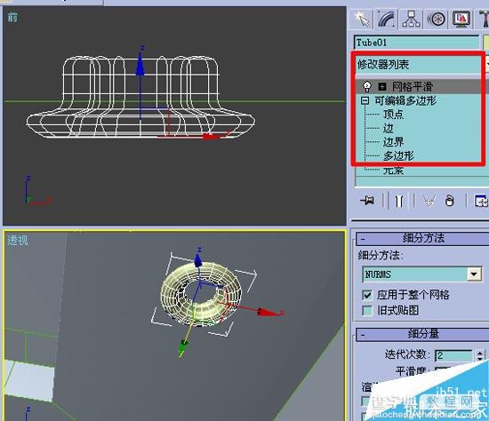This screenshot has height=421, width=489.
Task: Select 可编辑多边形 in the modifier stack
Action: coord(405,100)
